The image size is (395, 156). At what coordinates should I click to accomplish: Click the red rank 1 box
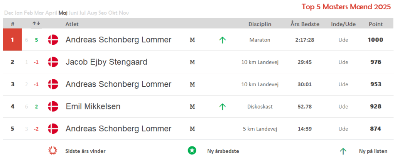point(12,40)
